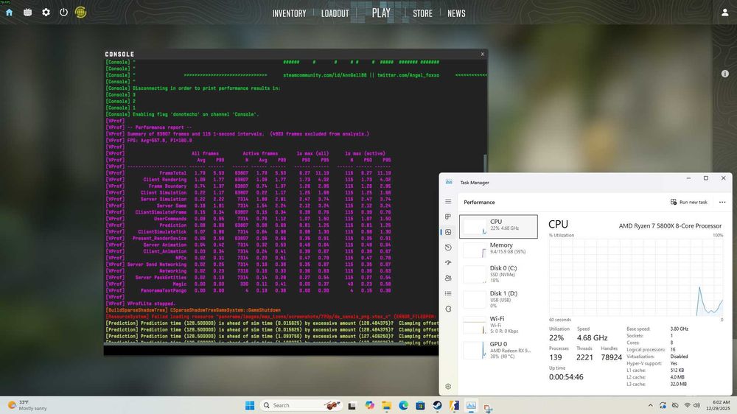Open the TV/watch icon in game top bar
This screenshot has width=737, height=414.
(x=28, y=13)
